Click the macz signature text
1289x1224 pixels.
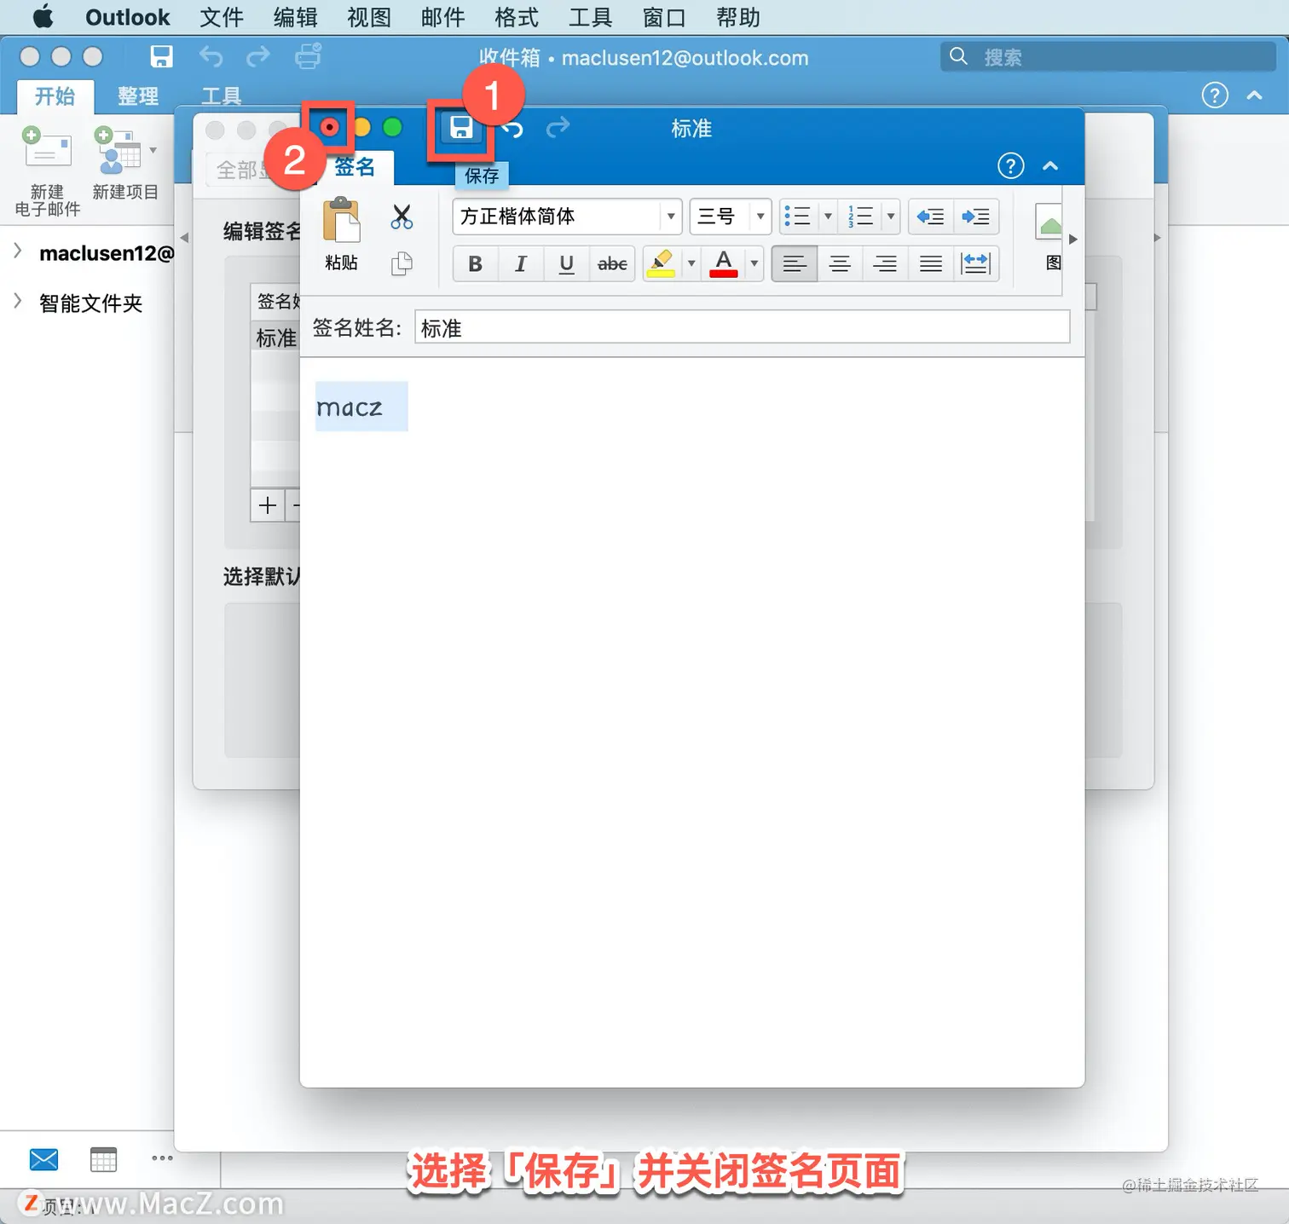point(350,407)
